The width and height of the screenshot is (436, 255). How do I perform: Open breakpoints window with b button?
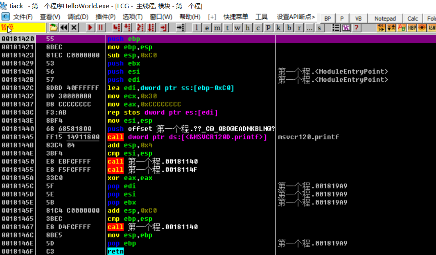[289, 28]
